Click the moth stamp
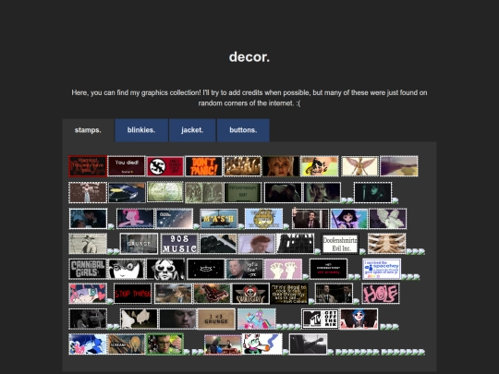 pyautogui.click(x=212, y=294)
